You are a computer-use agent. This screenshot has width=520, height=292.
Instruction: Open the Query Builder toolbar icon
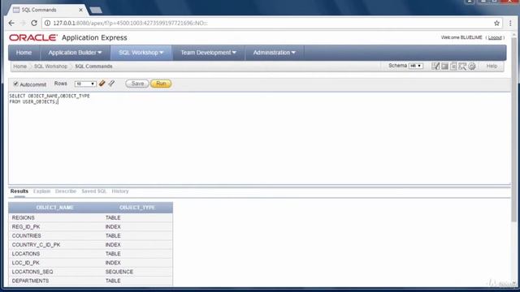(462, 67)
